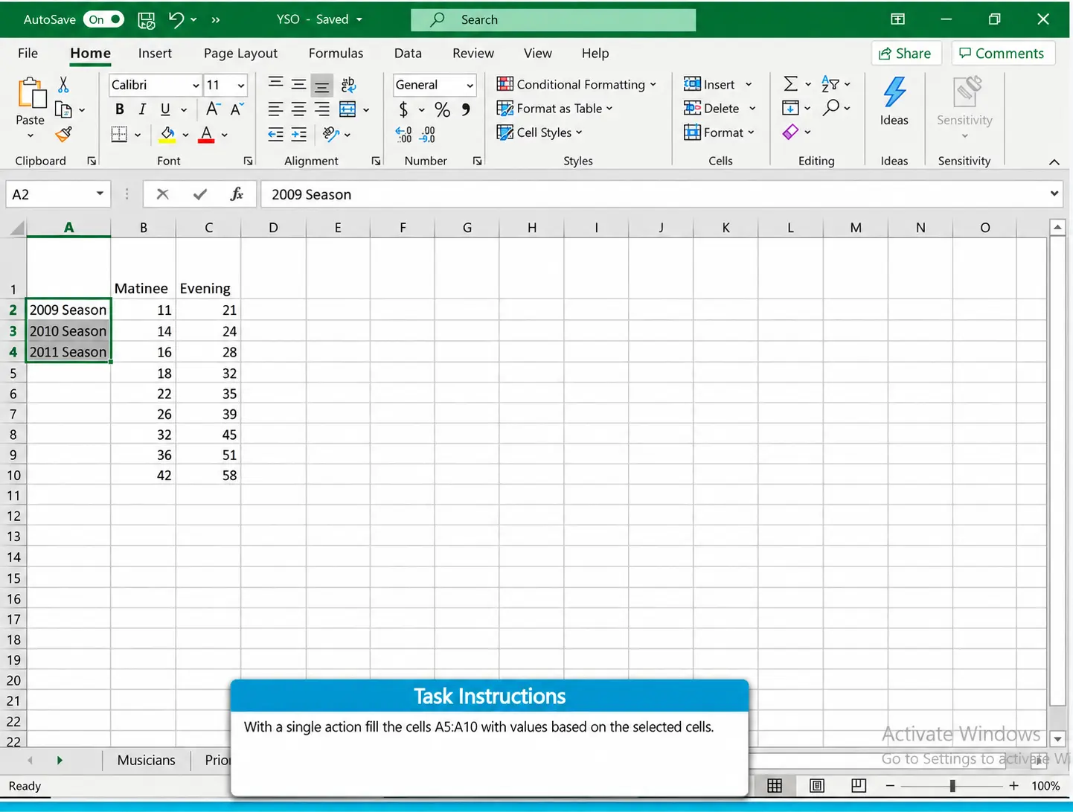Apply red font color
1073x812 pixels.
pos(207,135)
